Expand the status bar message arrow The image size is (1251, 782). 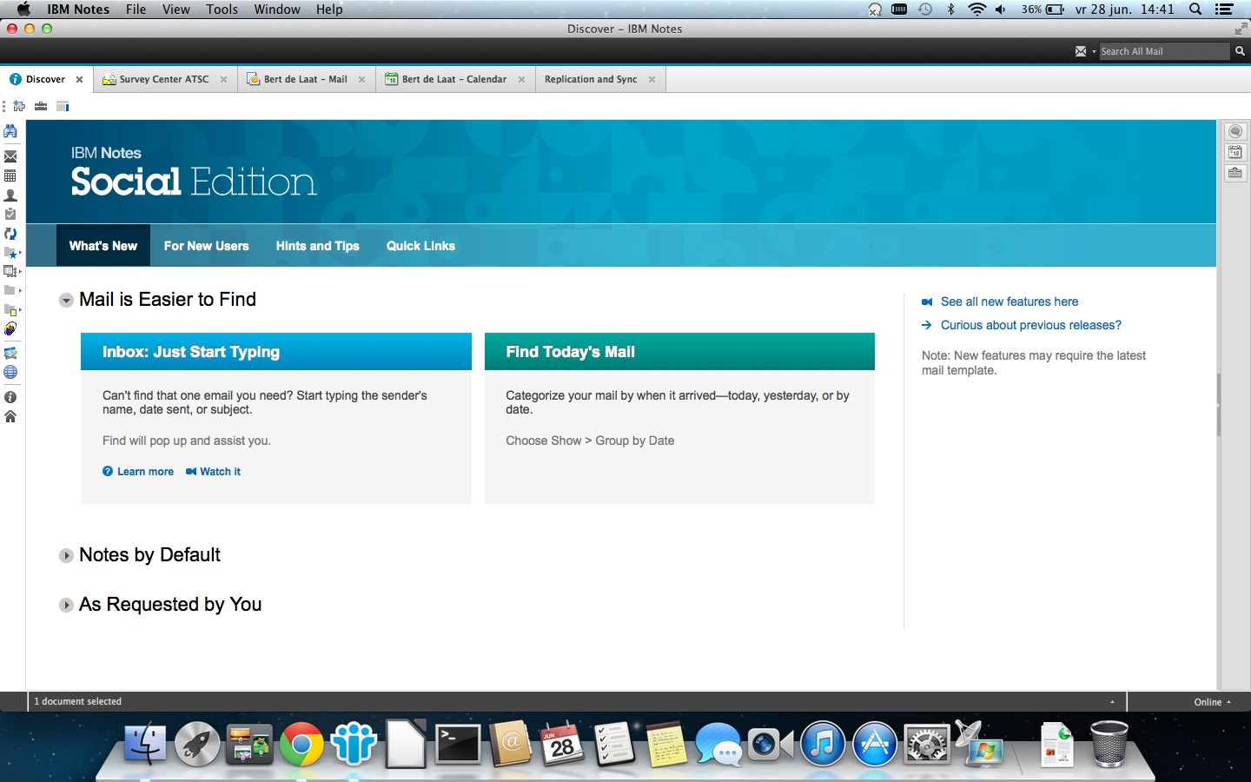pyautogui.click(x=1113, y=702)
